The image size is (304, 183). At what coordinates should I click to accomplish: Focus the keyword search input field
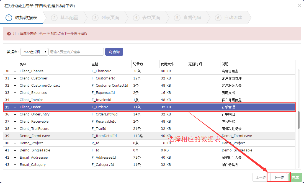76,52
